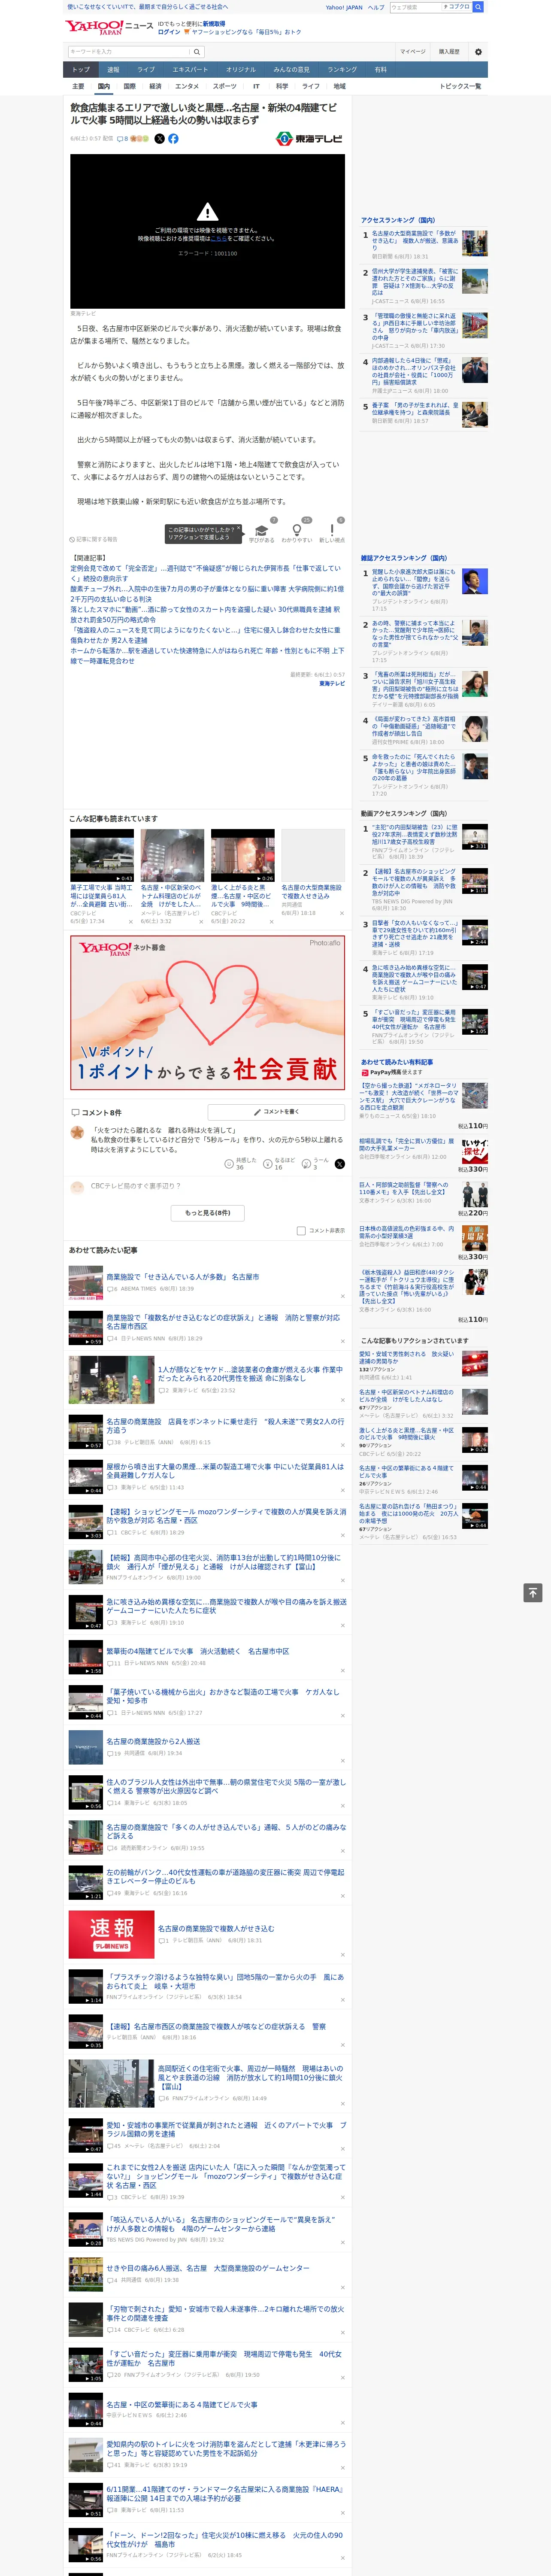551x2576 pixels.
Task: Click the コメントを書く button
Action: pyautogui.click(x=277, y=1111)
